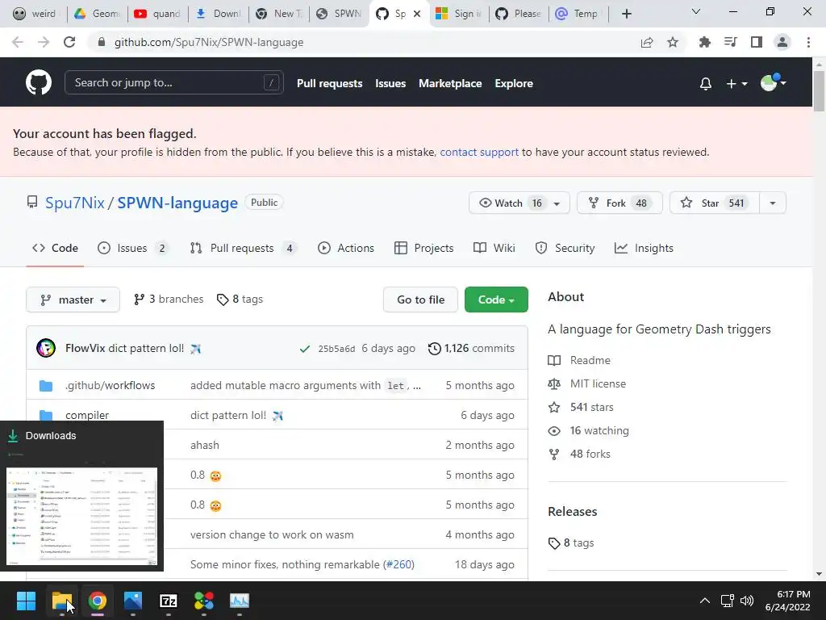Click the browser reload button
Image resolution: width=826 pixels, height=620 pixels.
tap(69, 42)
